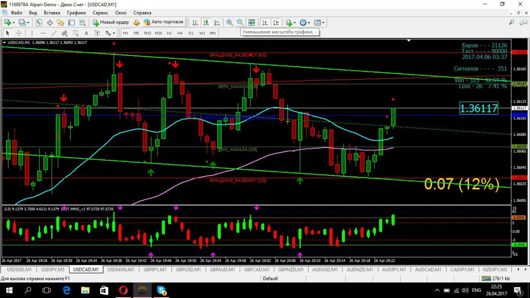This screenshot has width=530, height=298.
Task: Open the Графики menu
Action: click(76, 13)
